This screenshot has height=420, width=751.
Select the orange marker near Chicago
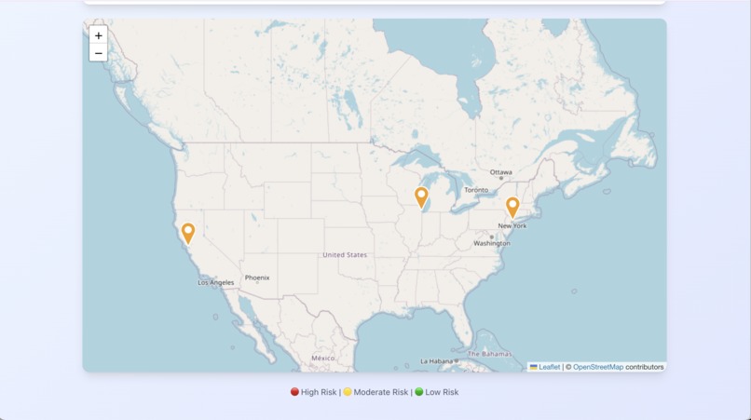click(x=421, y=197)
